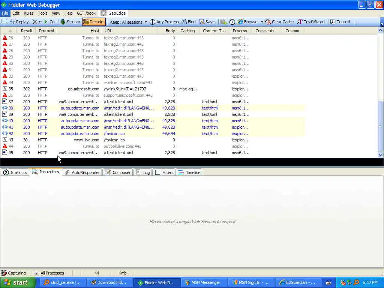Screen dimensions: 384x288
Task: Click the Tearoff toolbar button
Action: [340, 22]
